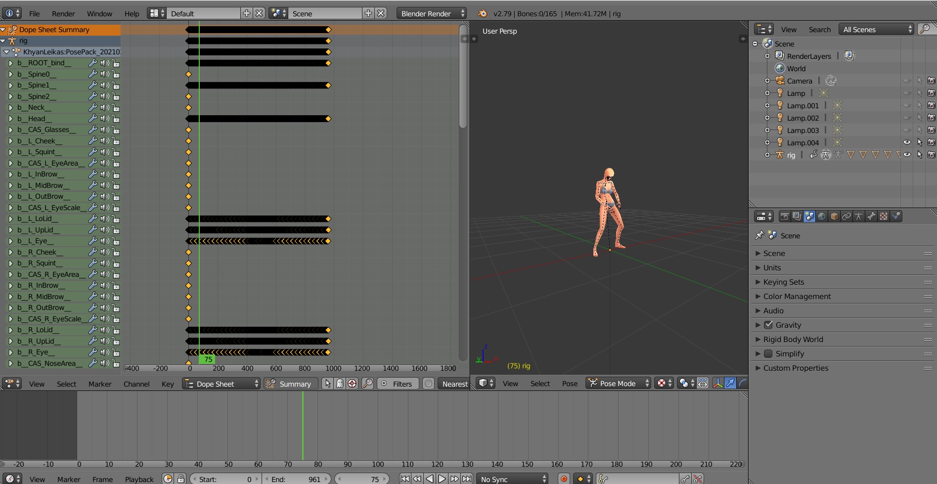Open the Pose Mode dropdown
The width and height of the screenshot is (937, 484).
click(618, 383)
